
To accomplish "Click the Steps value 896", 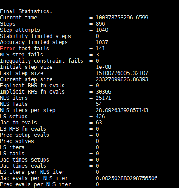I will pyautogui.click(x=101, y=24).
